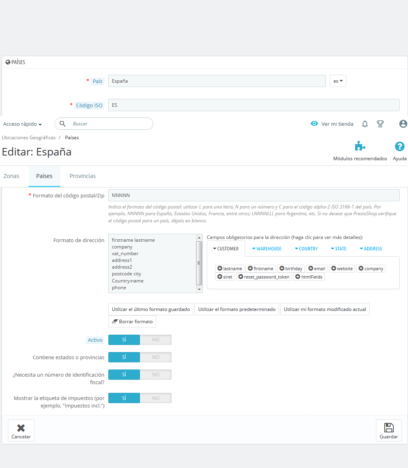
Task: Open the Acceso rápido dropdown
Action: (x=23, y=124)
